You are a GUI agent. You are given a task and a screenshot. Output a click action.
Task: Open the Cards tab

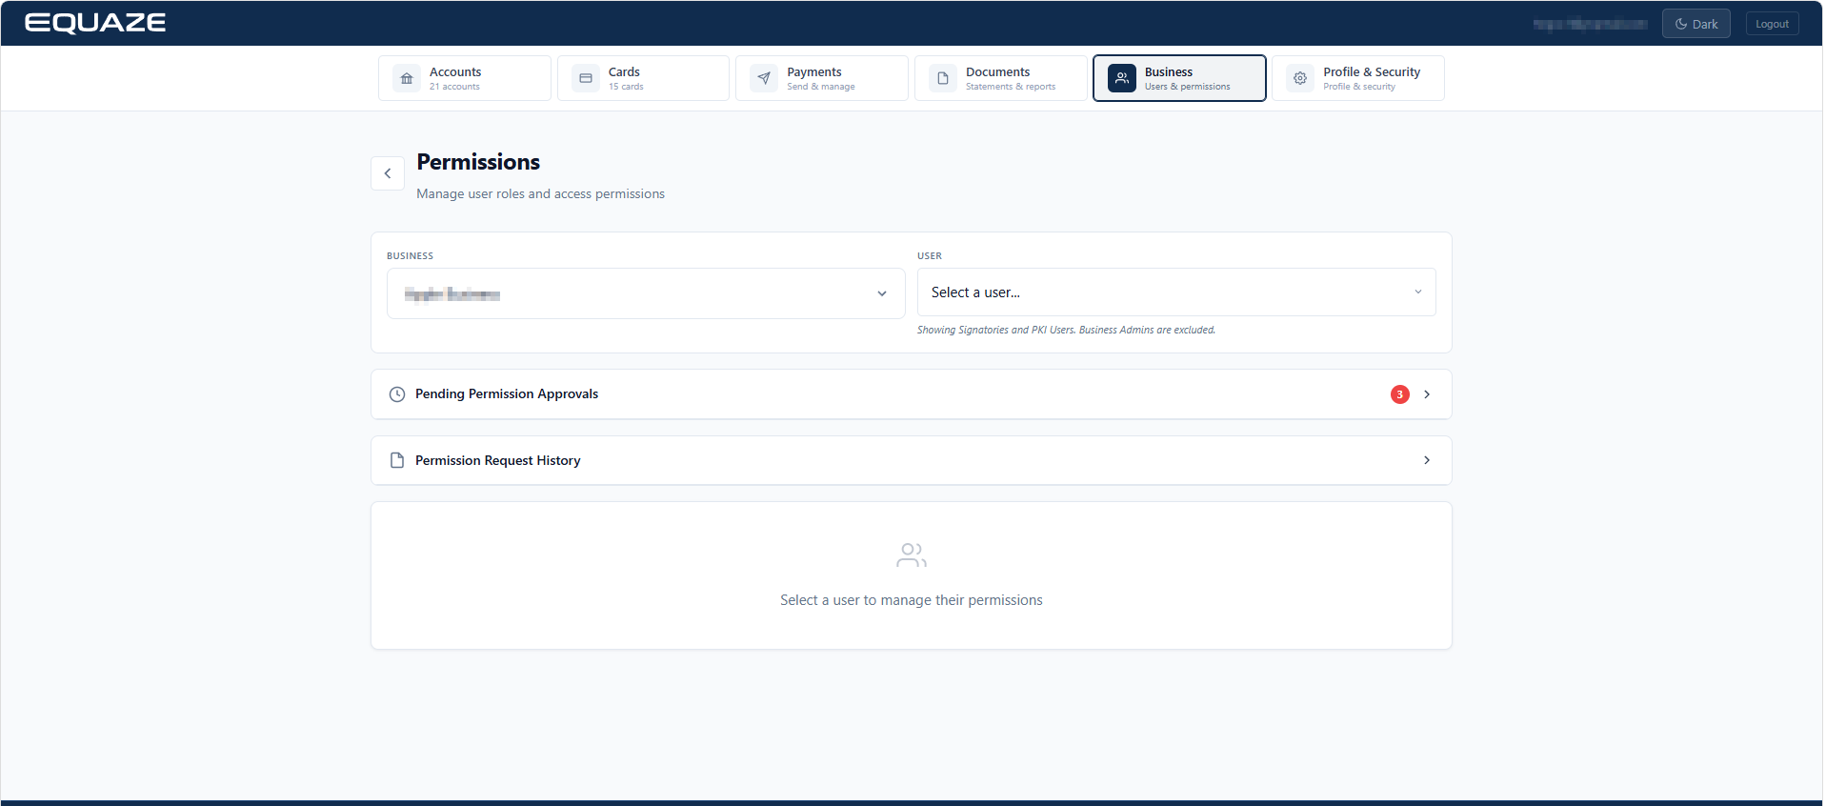tap(644, 78)
